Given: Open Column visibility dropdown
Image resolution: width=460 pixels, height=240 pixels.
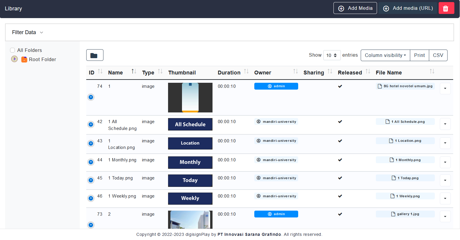Looking at the screenshot, I should (x=385, y=55).
